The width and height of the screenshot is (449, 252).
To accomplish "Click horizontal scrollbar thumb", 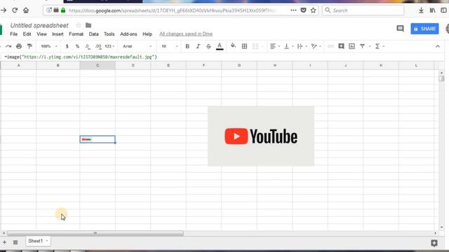I will point(95,233).
